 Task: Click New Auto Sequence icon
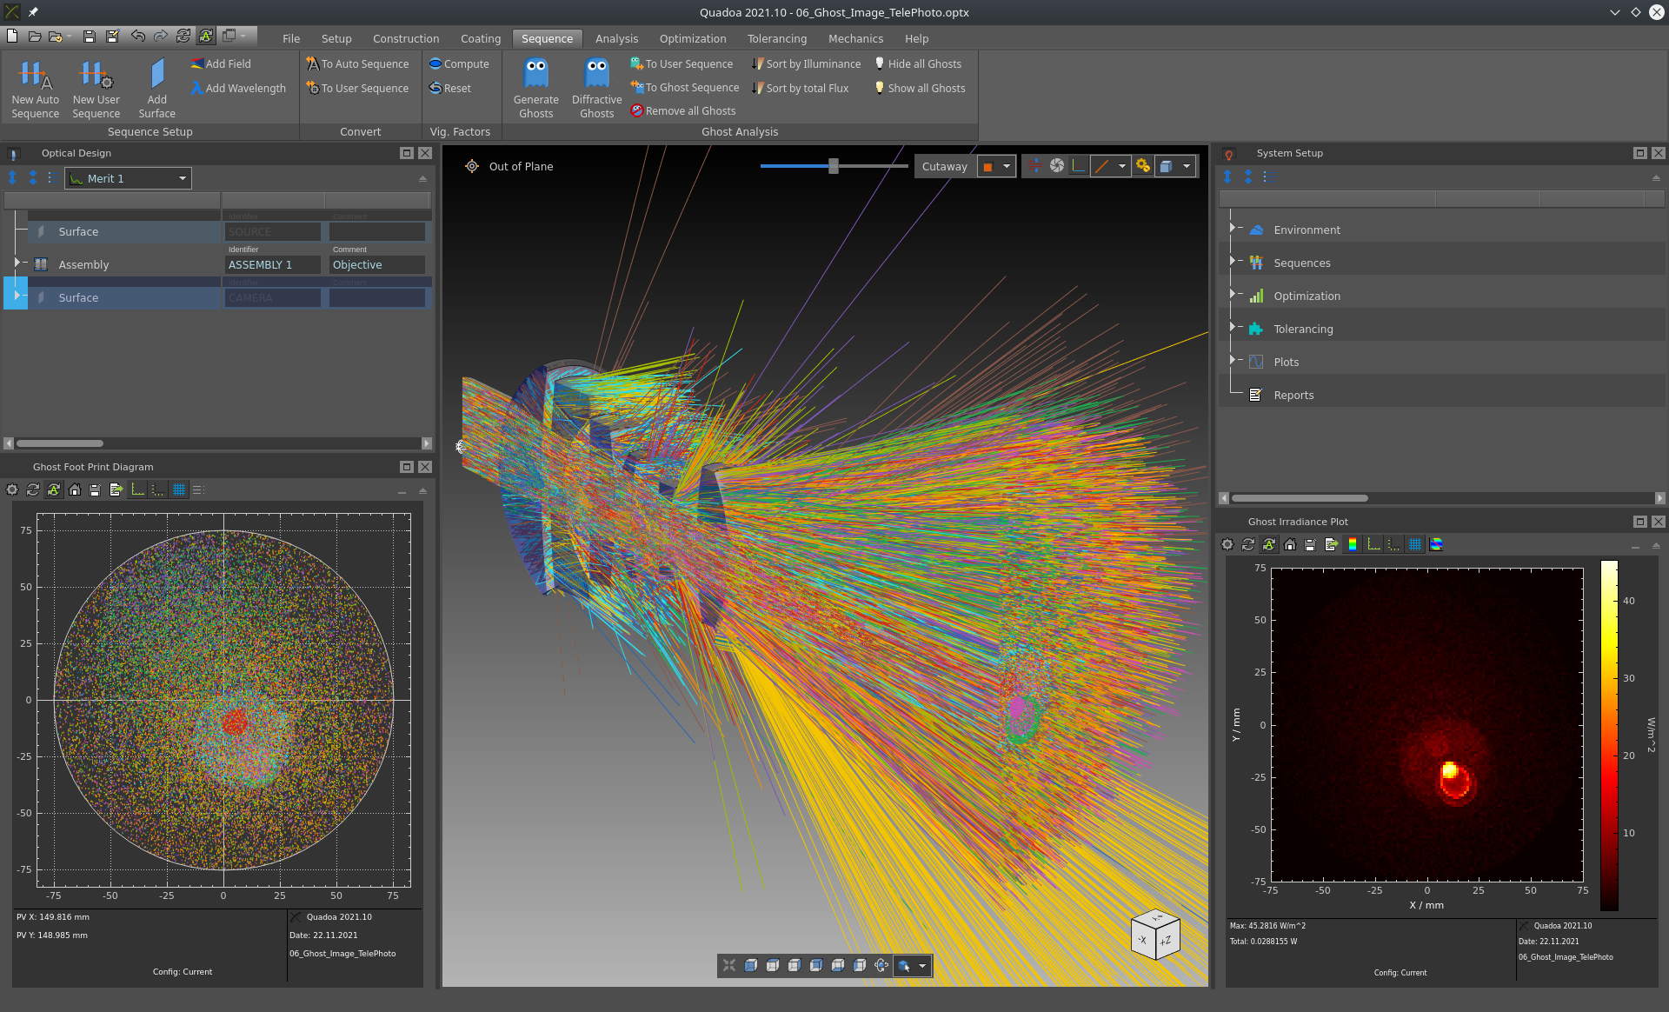[x=35, y=76]
